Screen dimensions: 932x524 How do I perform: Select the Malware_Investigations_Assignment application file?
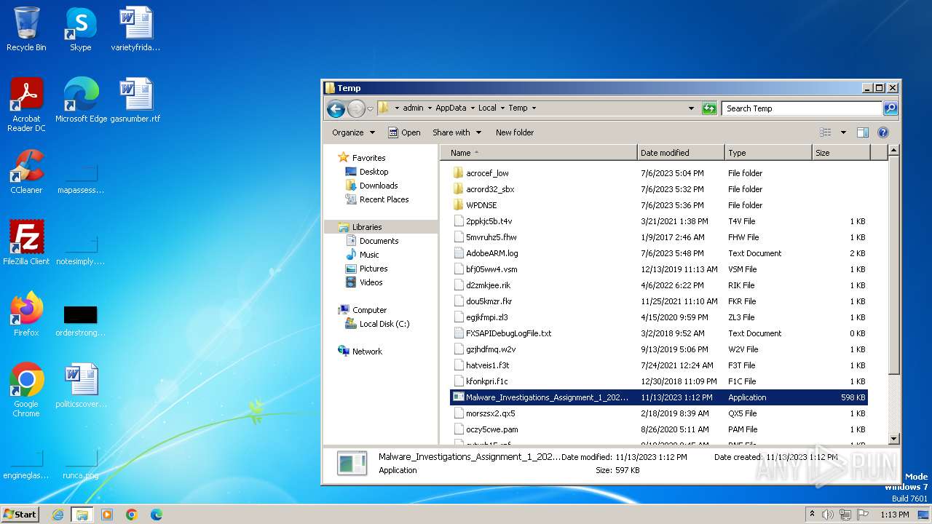point(659,397)
